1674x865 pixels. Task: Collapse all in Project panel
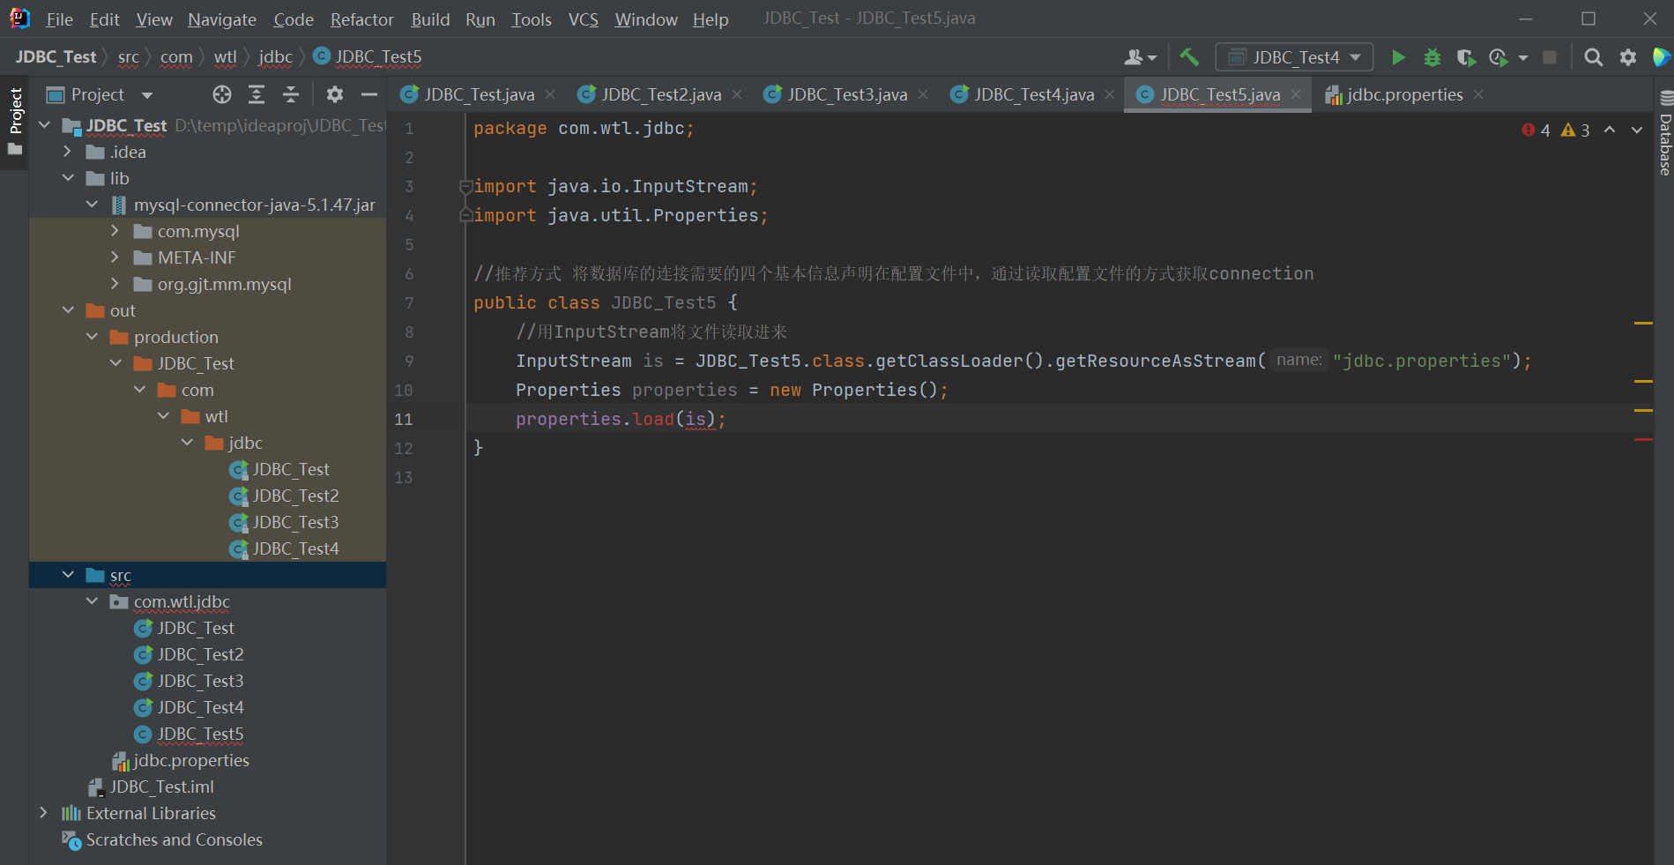(x=291, y=94)
